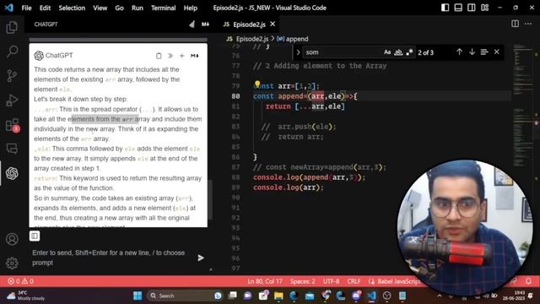Open the Run and Debug view

(x=12, y=100)
